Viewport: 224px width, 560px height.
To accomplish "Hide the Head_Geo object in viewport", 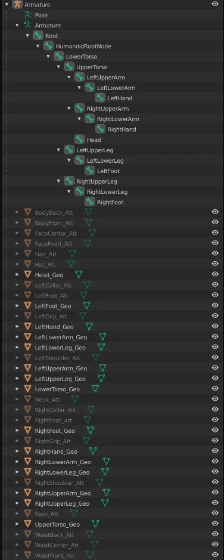I will point(214,274).
